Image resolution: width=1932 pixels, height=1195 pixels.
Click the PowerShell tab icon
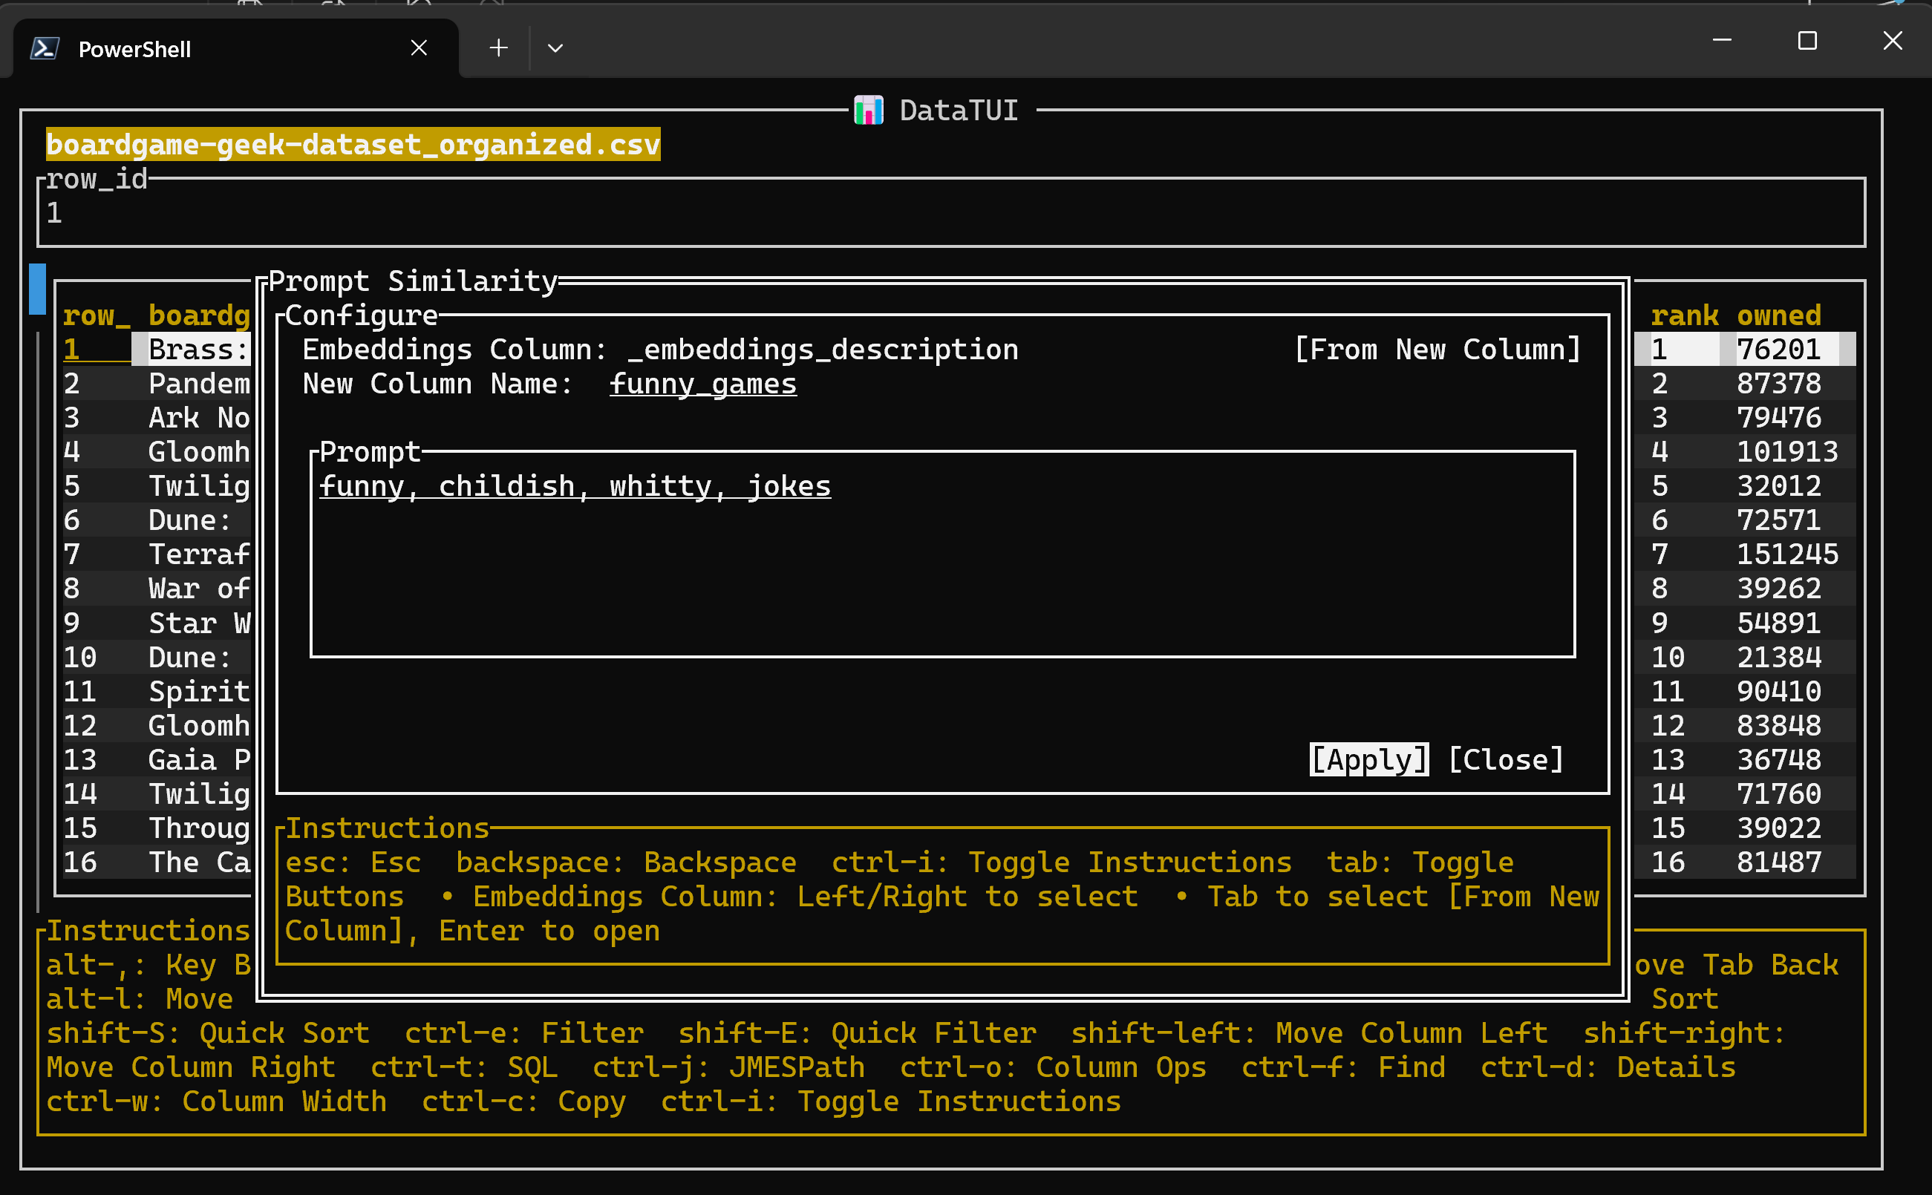pyautogui.click(x=45, y=48)
